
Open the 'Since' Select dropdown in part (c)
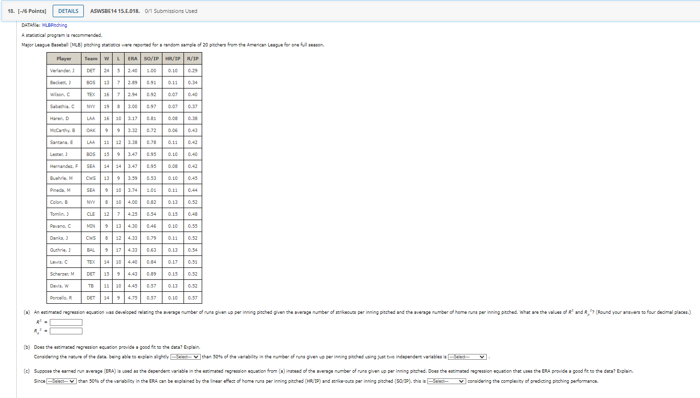61,381
